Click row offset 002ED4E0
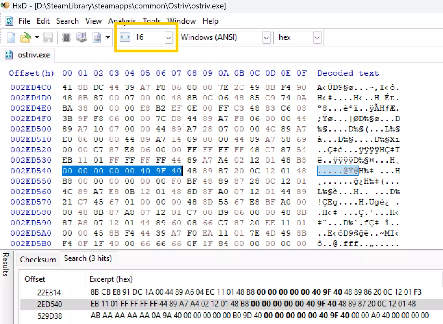 (x=31, y=108)
